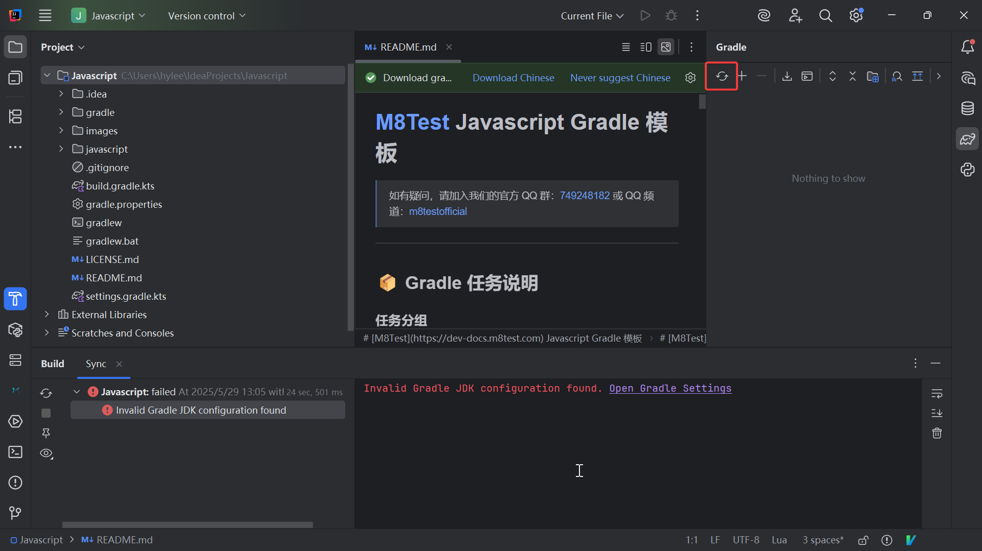Open the Current File run configuration dropdown
The height and width of the screenshot is (551, 982).
[x=592, y=16]
